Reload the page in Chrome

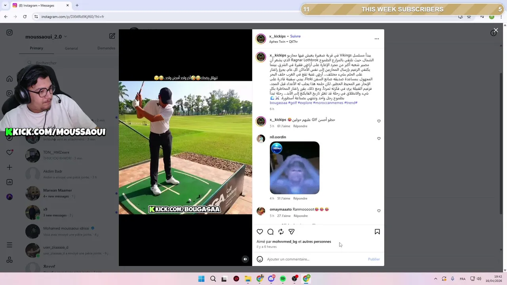(x=25, y=17)
